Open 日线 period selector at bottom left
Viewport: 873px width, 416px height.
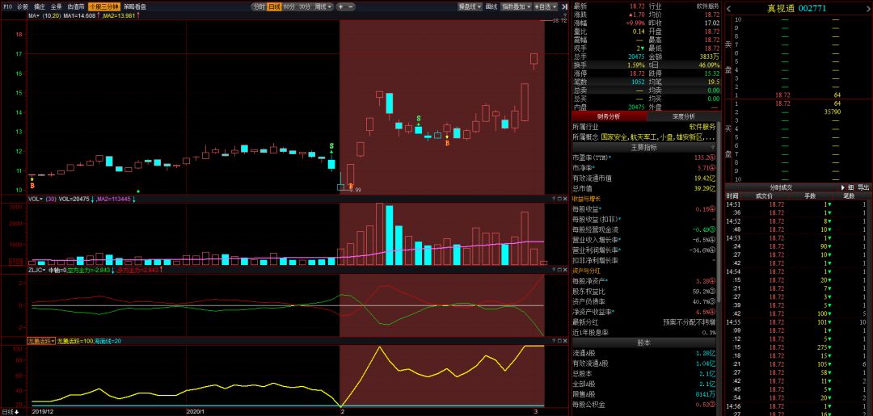pyautogui.click(x=10, y=411)
